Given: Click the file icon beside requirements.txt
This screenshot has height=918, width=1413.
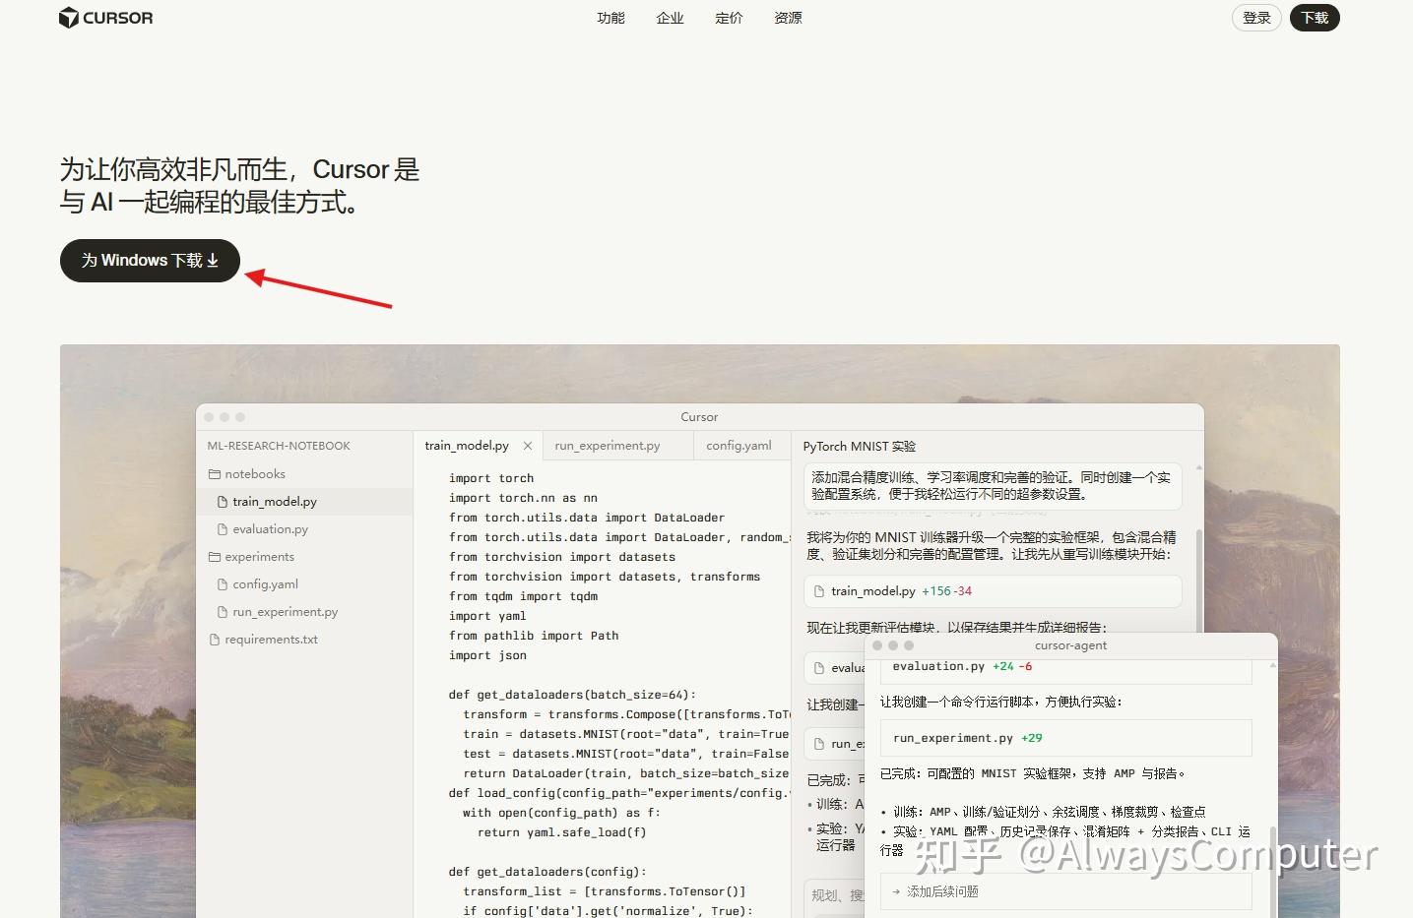Looking at the screenshot, I should 215,640.
